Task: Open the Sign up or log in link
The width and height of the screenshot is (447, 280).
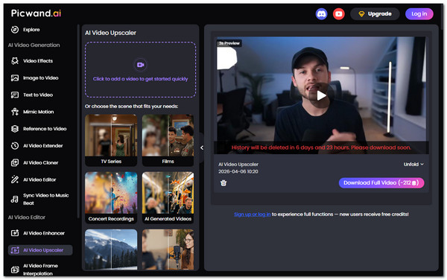Action: click(x=253, y=214)
